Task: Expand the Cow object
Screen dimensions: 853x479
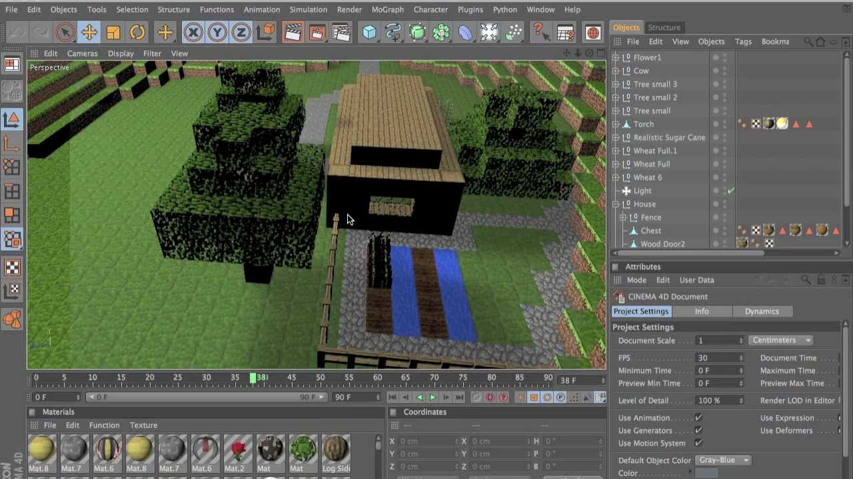Action: click(616, 71)
